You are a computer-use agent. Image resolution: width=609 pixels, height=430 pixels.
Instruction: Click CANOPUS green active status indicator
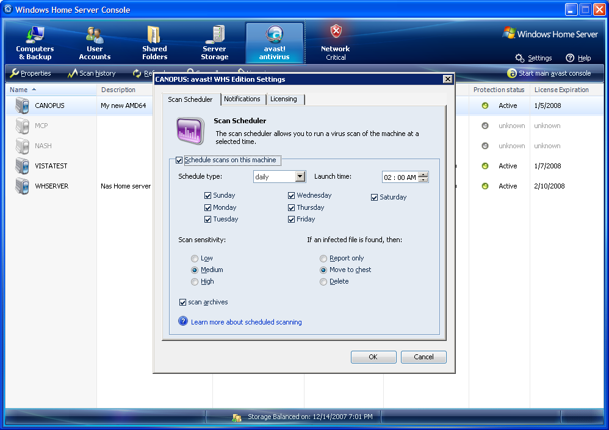pos(485,106)
